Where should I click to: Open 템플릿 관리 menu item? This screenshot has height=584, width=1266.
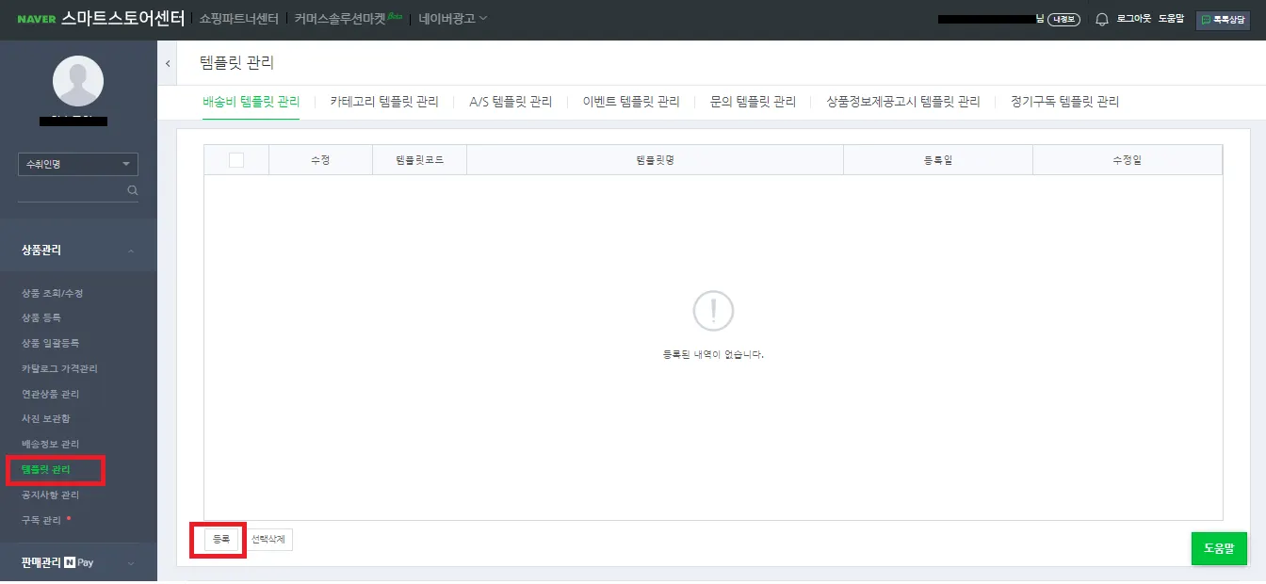[x=45, y=469]
